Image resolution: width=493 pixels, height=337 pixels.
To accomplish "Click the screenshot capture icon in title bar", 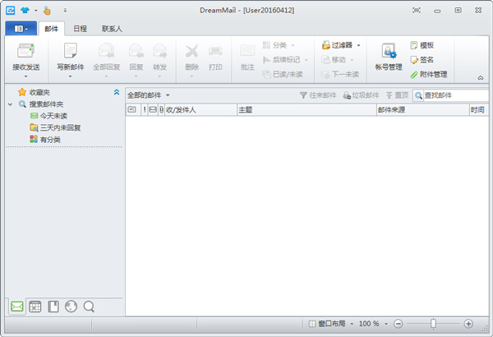I will pyautogui.click(x=417, y=11).
